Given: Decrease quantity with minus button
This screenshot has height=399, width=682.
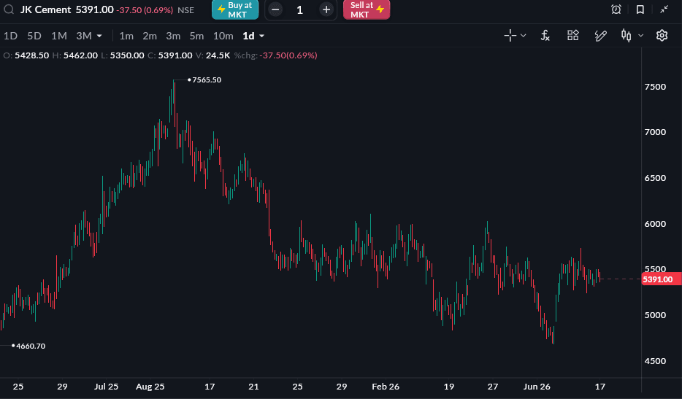Looking at the screenshot, I should click(x=275, y=9).
